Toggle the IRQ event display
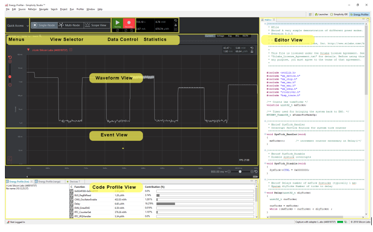This screenshot has height=232, width=373. 237,36
